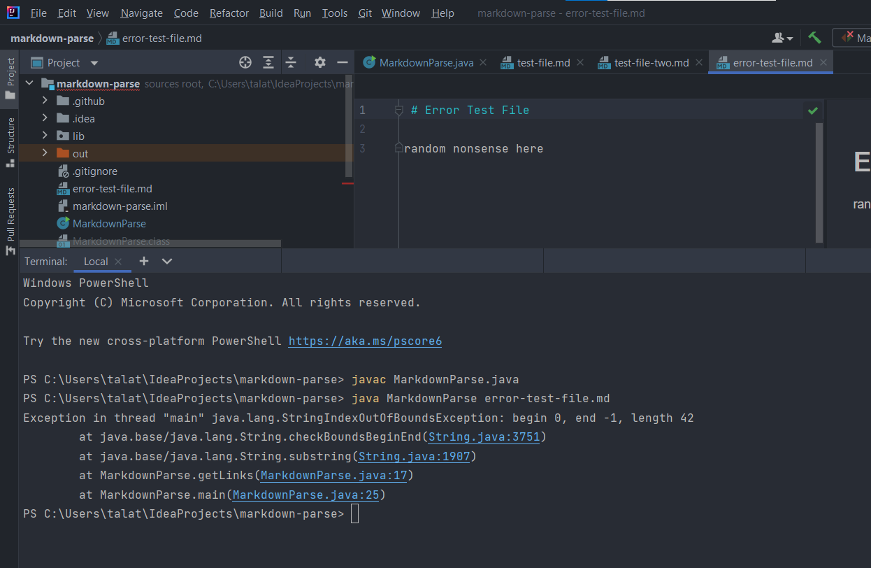Expand the out folder
Screen dimensions: 871x568
[45, 154]
